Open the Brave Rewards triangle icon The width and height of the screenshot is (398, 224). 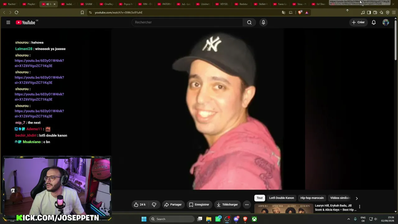pos(307,12)
